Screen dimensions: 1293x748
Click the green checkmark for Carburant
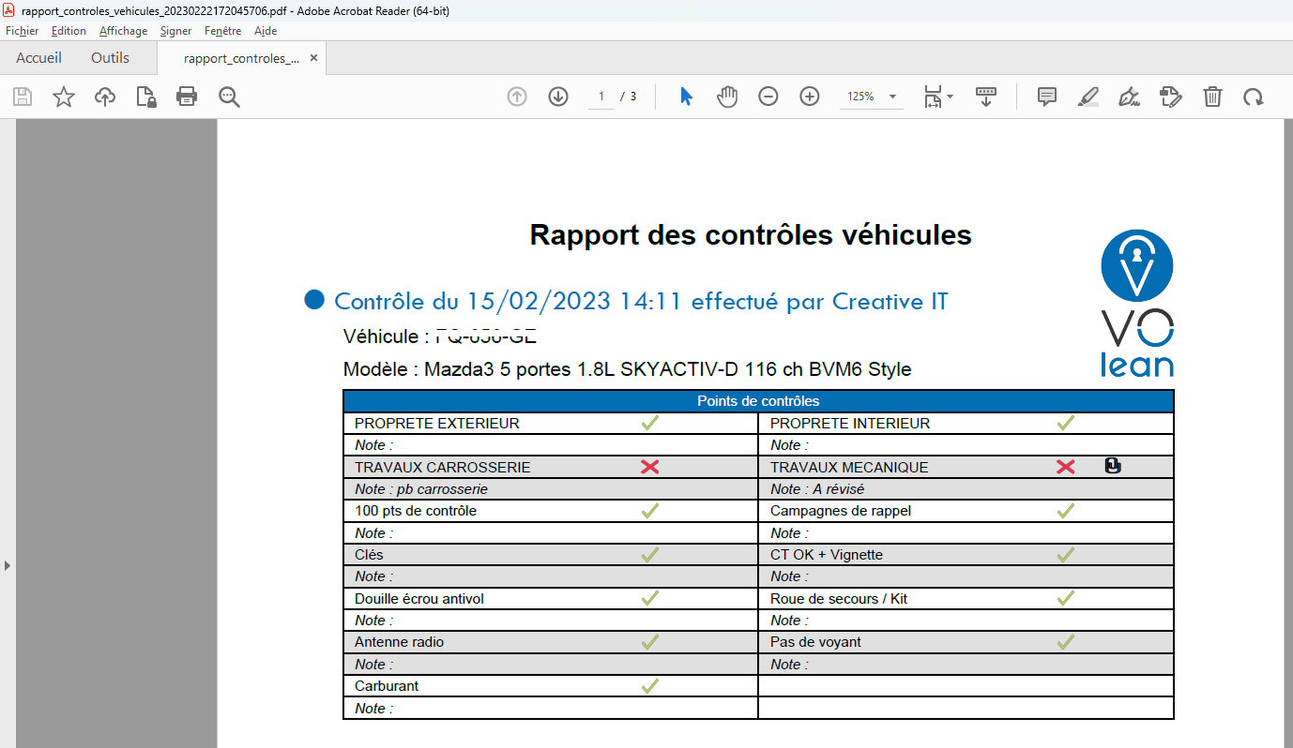(649, 686)
